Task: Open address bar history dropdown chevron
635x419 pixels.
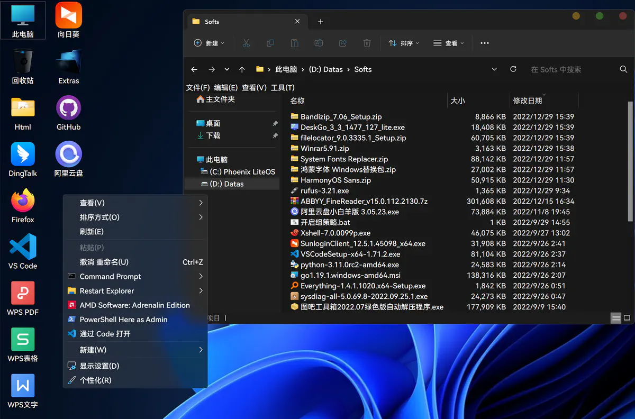Action: click(494, 69)
